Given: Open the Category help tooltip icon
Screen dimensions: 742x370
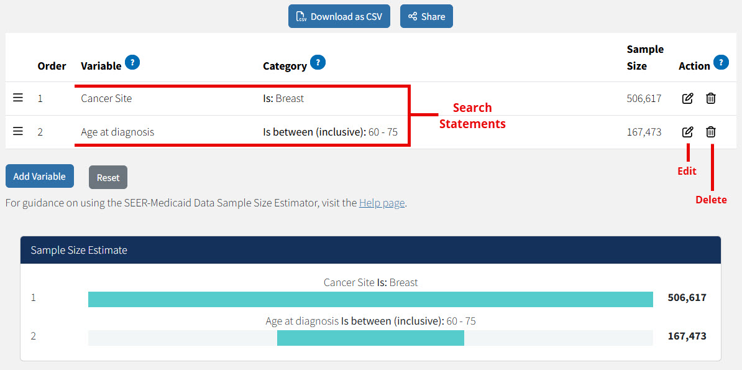Looking at the screenshot, I should point(318,62).
